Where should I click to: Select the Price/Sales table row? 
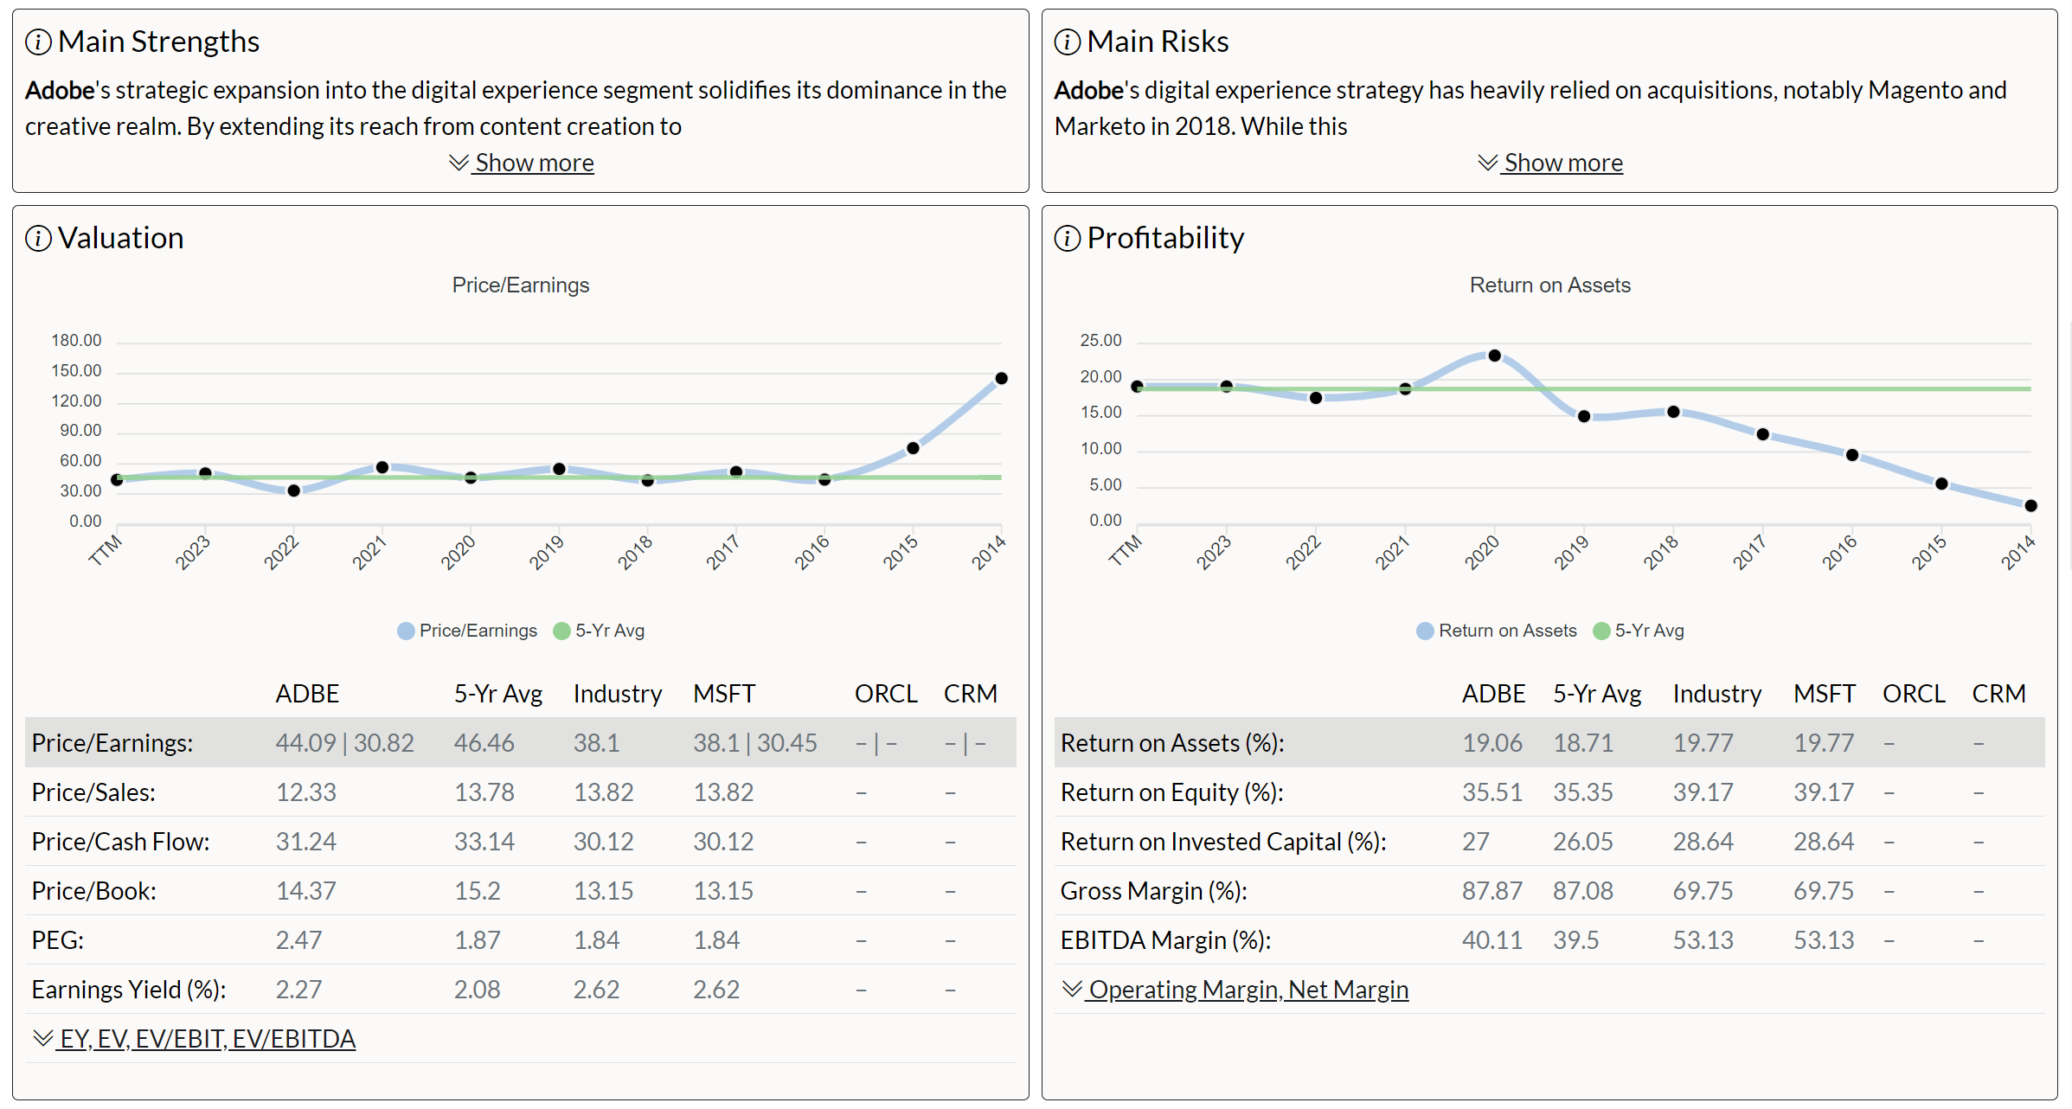click(x=521, y=792)
